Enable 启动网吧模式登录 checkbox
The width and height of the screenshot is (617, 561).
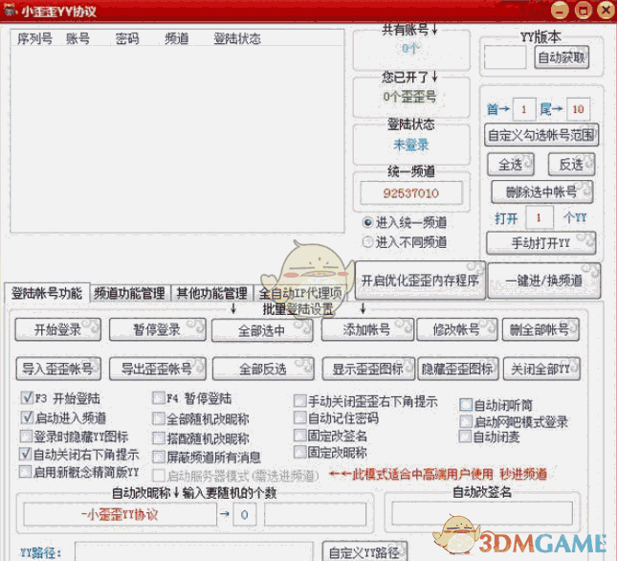pos(466,421)
